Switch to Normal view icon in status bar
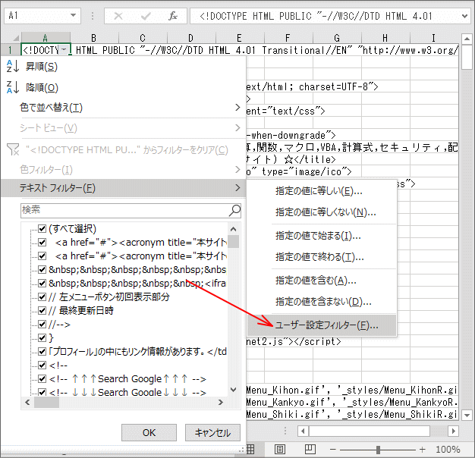The height and width of the screenshot is (458, 475). pos(250,450)
